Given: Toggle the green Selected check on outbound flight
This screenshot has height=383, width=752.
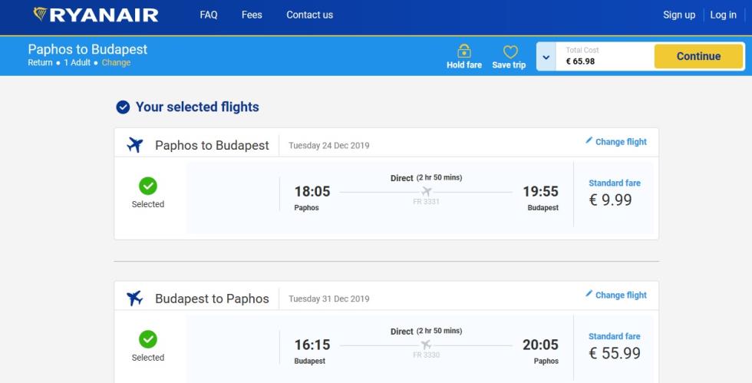Looking at the screenshot, I should click(x=147, y=186).
